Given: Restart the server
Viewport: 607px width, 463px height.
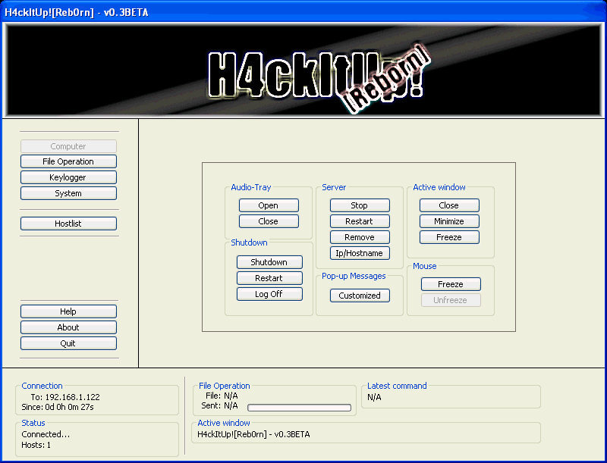Looking at the screenshot, I should (x=359, y=221).
